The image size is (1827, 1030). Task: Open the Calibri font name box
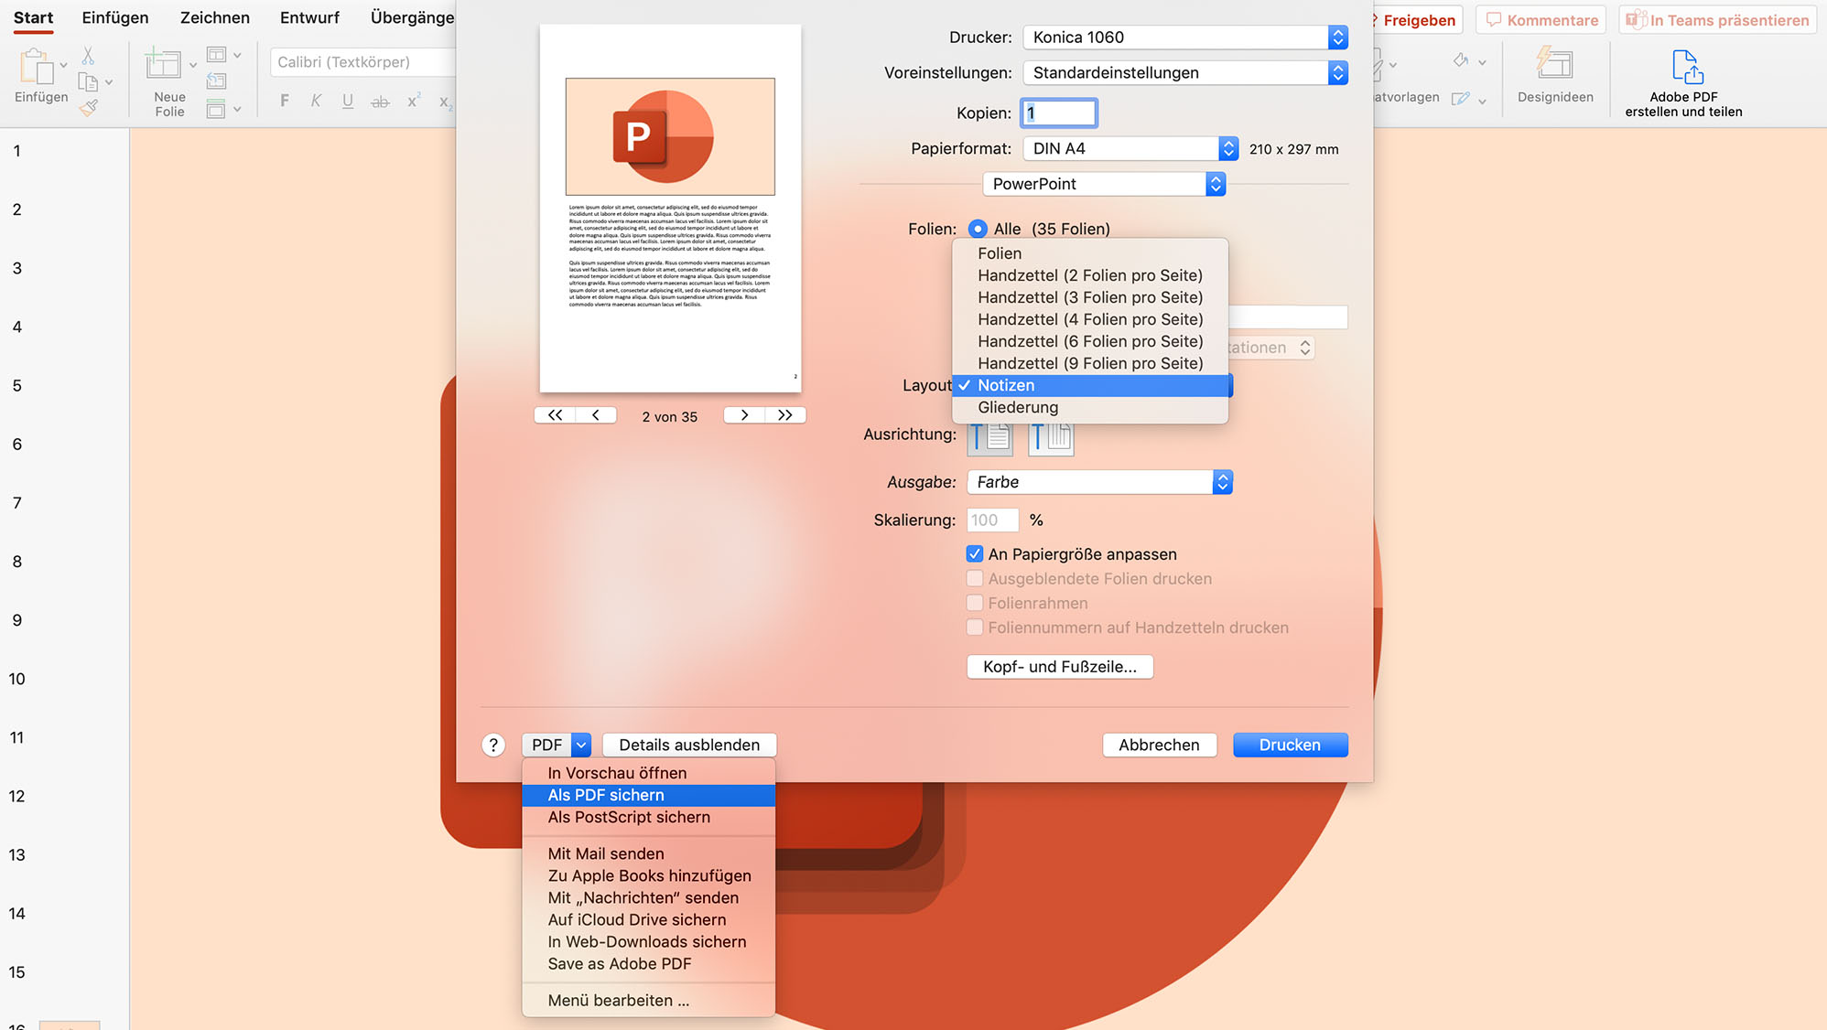click(363, 62)
